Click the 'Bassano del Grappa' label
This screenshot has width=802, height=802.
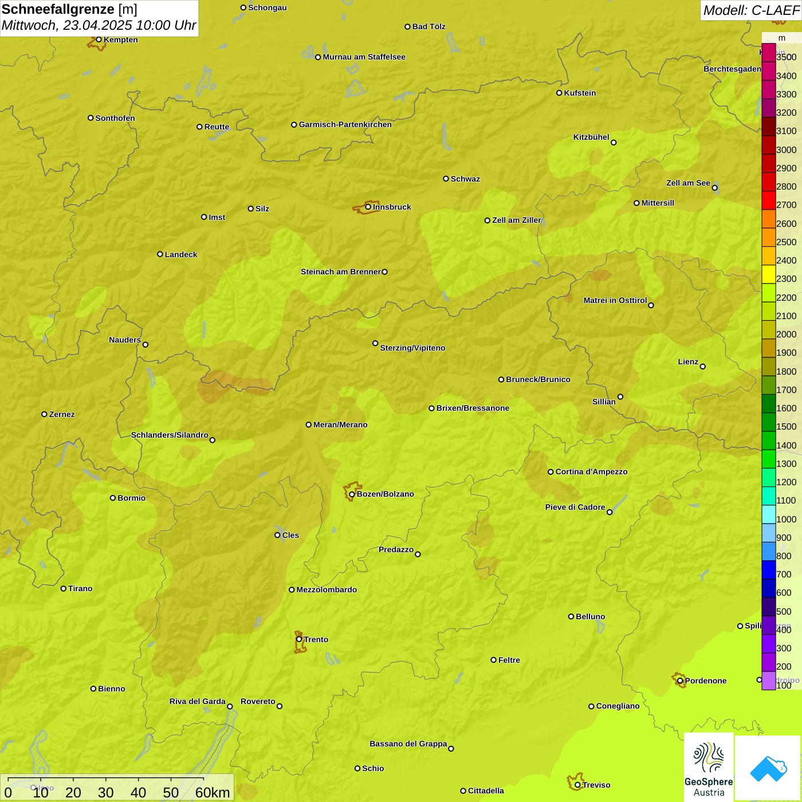coord(408,744)
